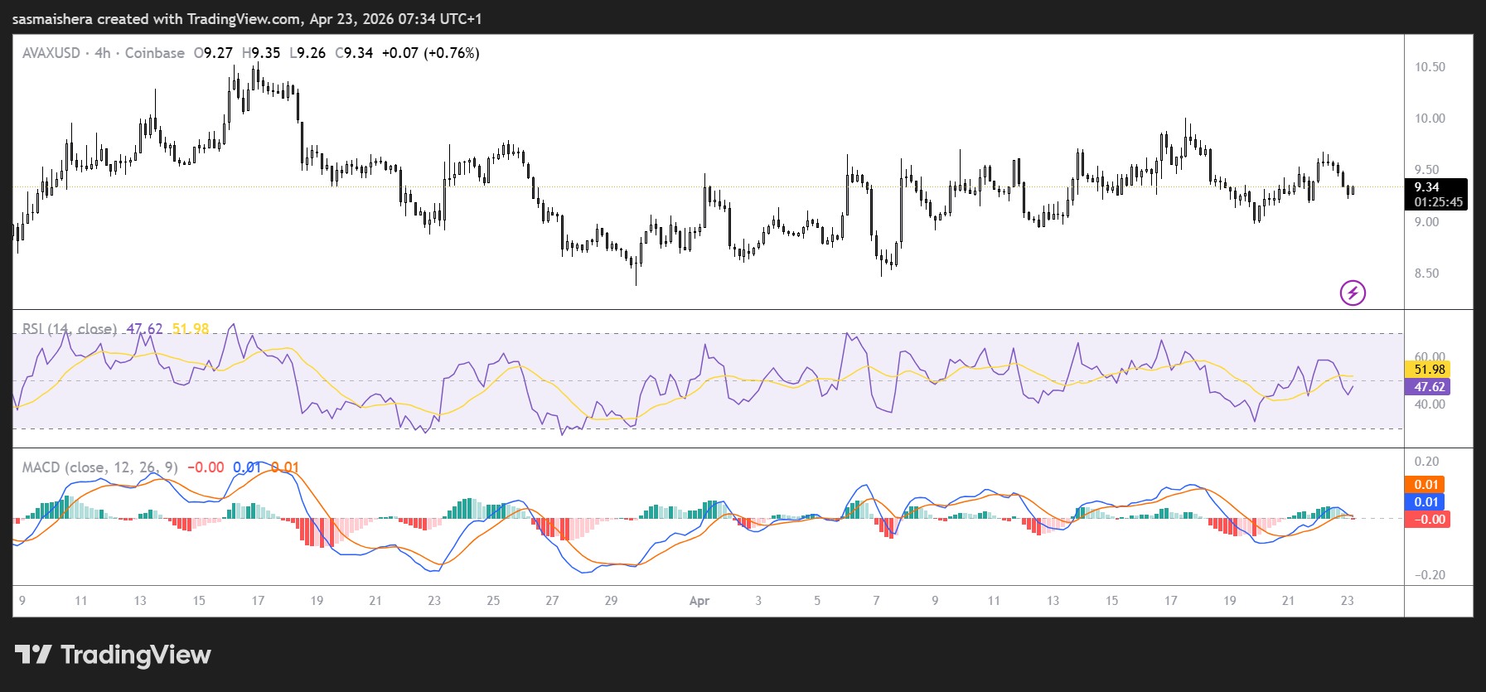This screenshot has width=1486, height=692.
Task: Click the yellow 51.98 value in RSI legend
Action: [191, 329]
